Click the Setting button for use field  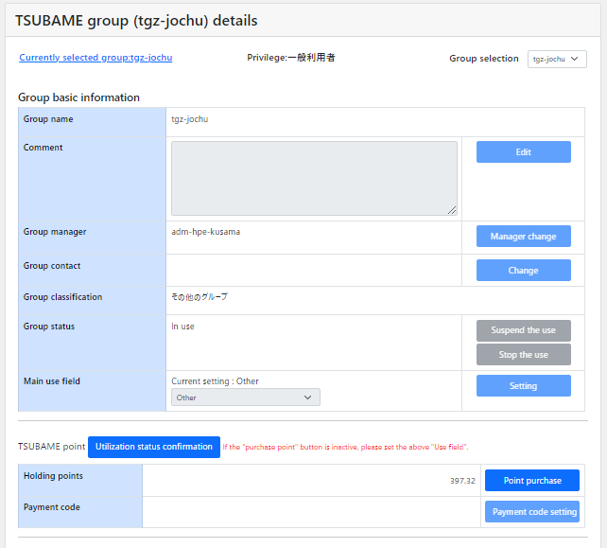pos(524,385)
